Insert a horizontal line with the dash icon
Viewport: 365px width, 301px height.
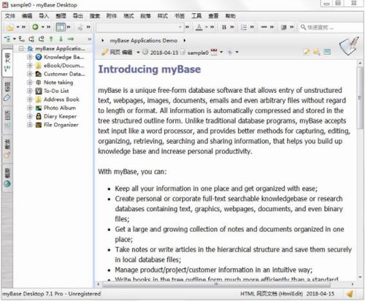[264, 27]
